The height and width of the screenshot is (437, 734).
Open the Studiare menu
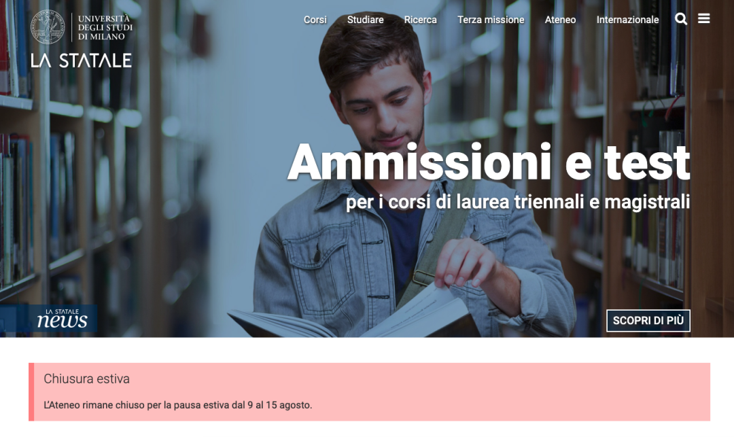pos(365,20)
